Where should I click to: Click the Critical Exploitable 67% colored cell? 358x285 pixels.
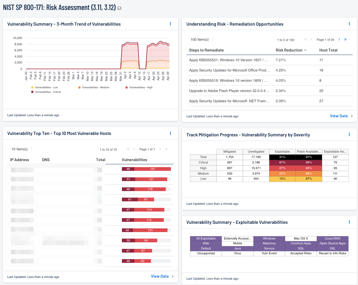coord(282,163)
